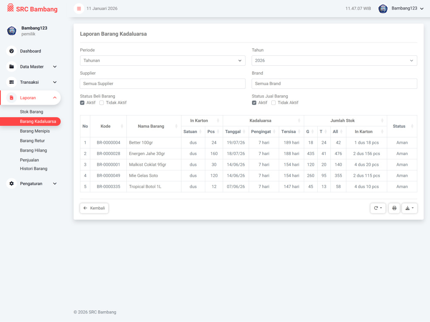Click the Laporan document icon

12,98
